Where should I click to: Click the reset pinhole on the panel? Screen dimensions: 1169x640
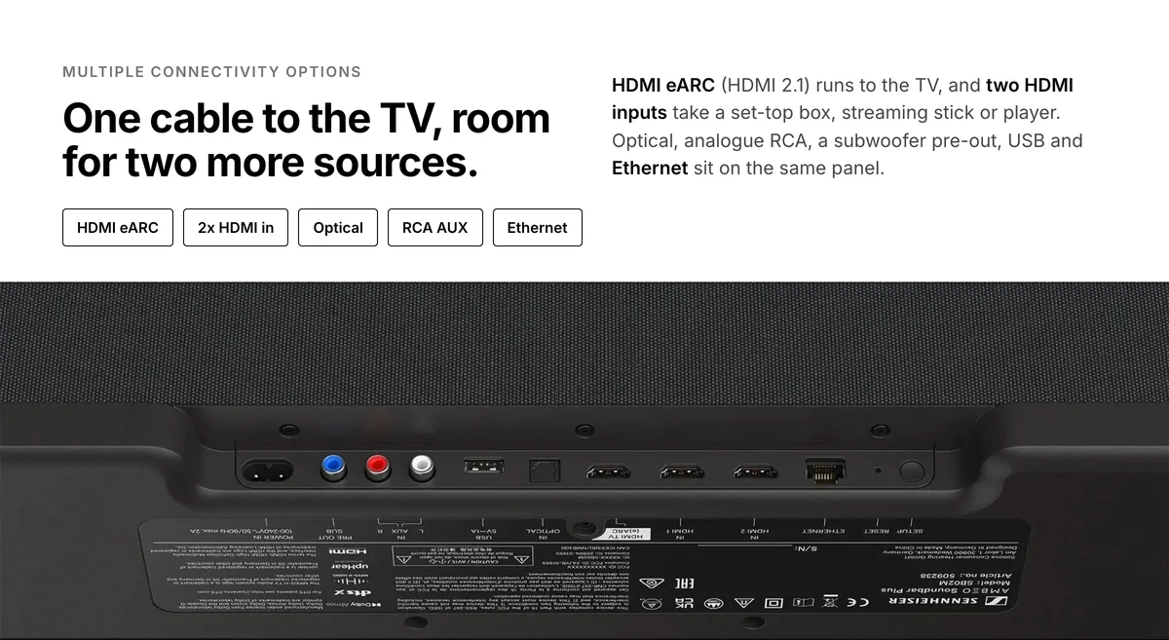tap(878, 471)
